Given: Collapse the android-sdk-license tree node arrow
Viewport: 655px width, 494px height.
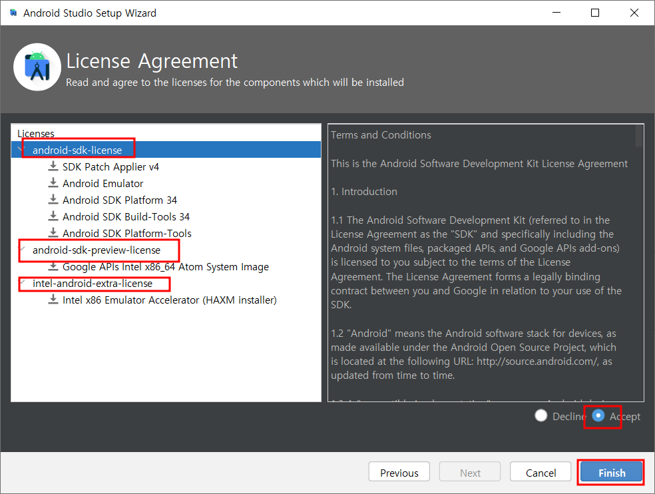Looking at the screenshot, I should [20, 150].
